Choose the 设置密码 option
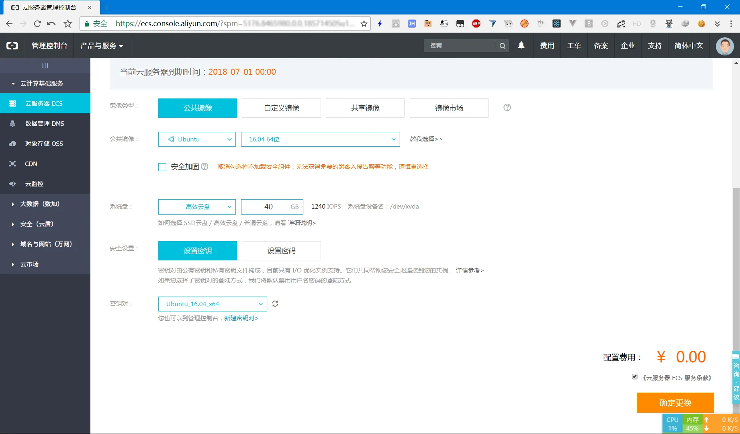Image resolution: width=740 pixels, height=434 pixels. [281, 251]
